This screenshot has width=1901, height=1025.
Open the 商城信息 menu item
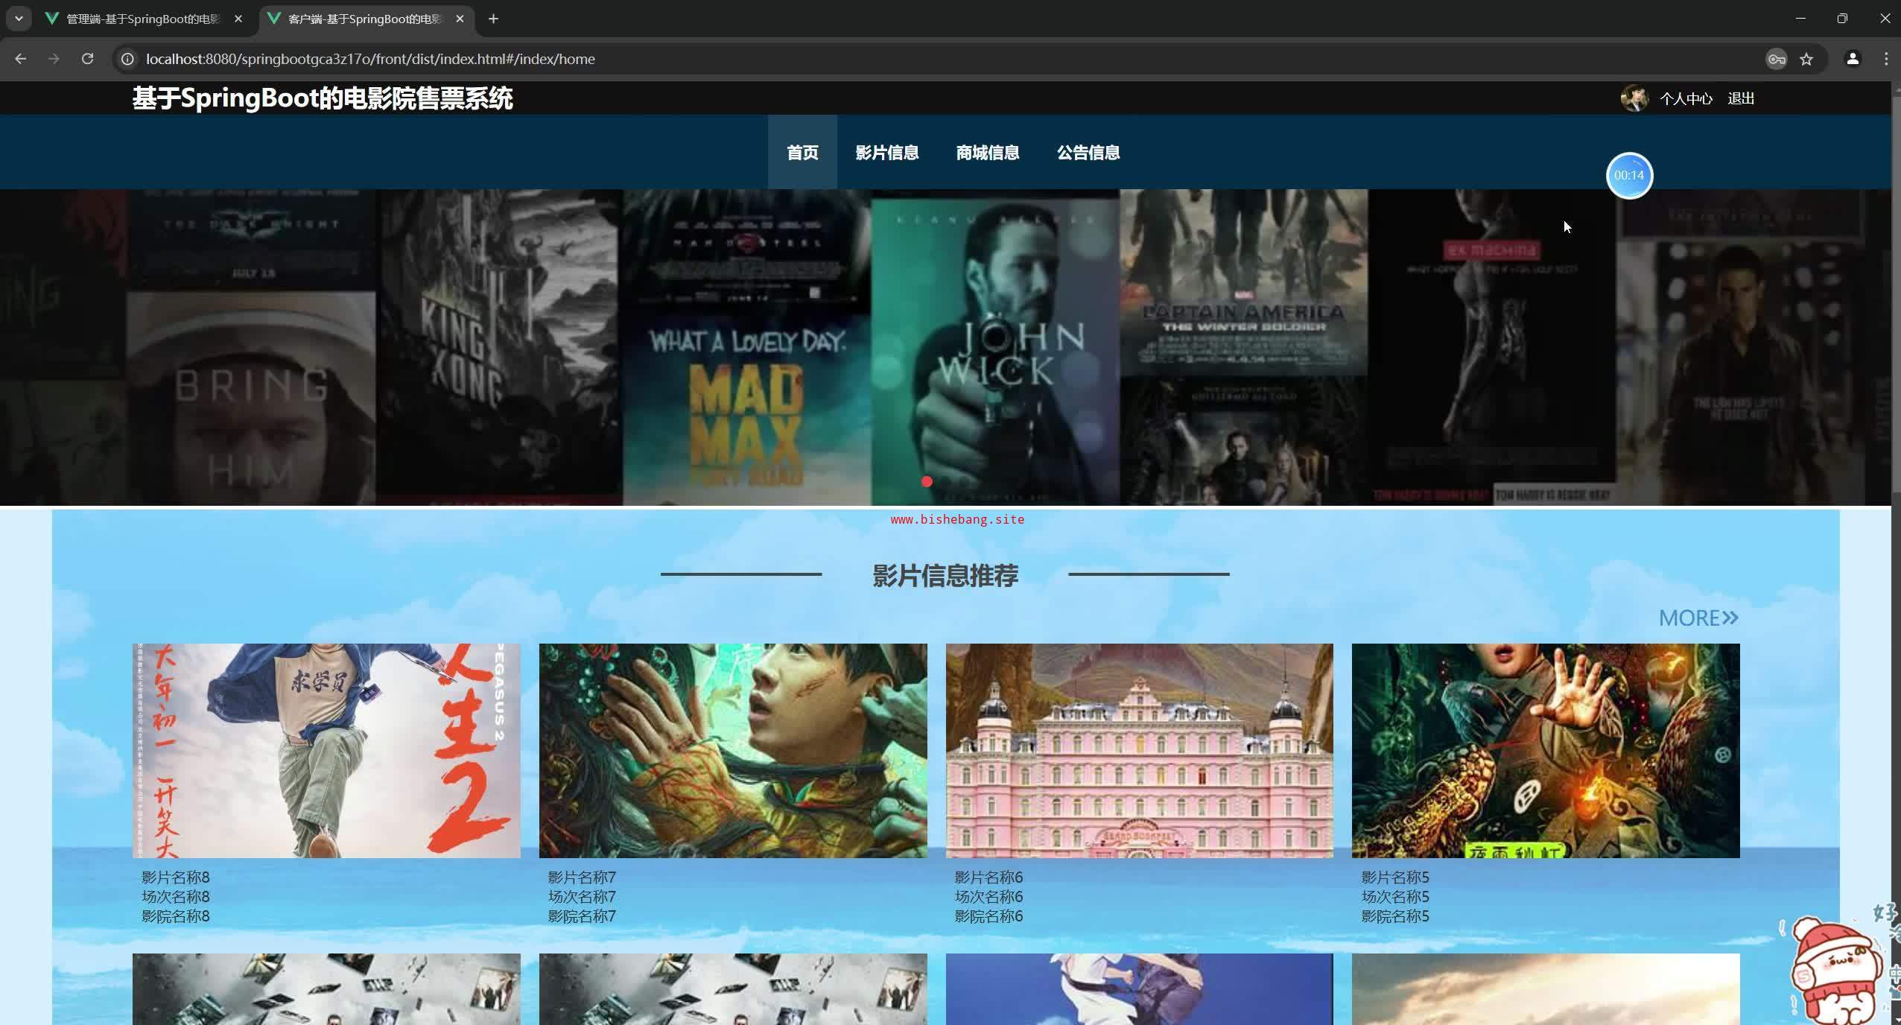(987, 153)
